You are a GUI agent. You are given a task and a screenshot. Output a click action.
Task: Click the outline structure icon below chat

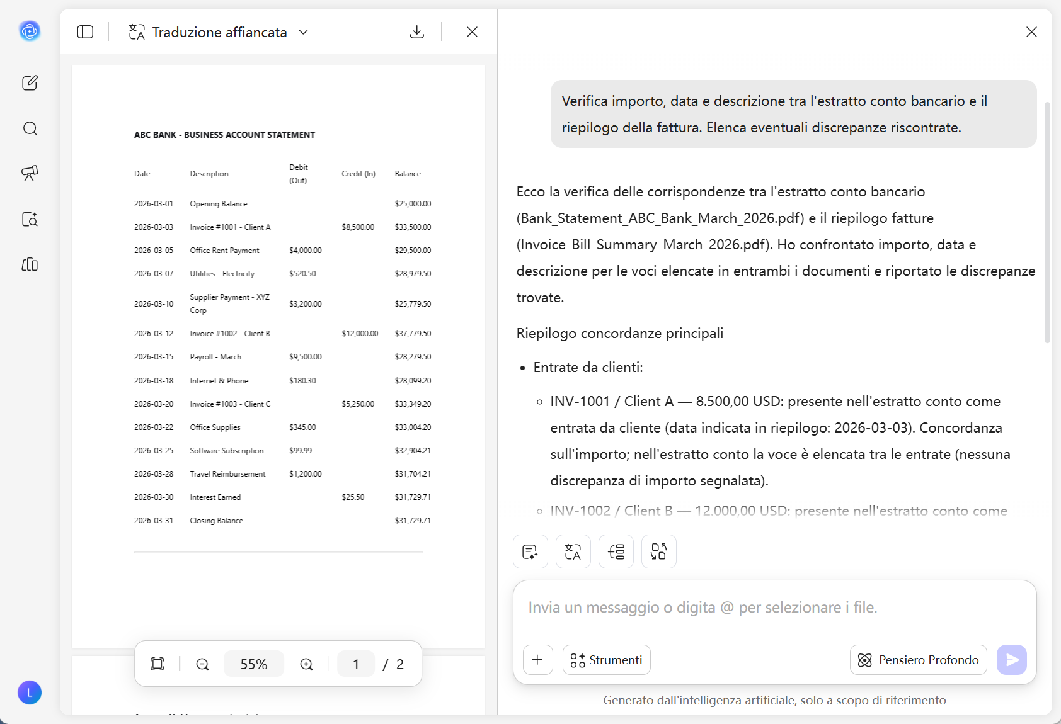click(616, 551)
